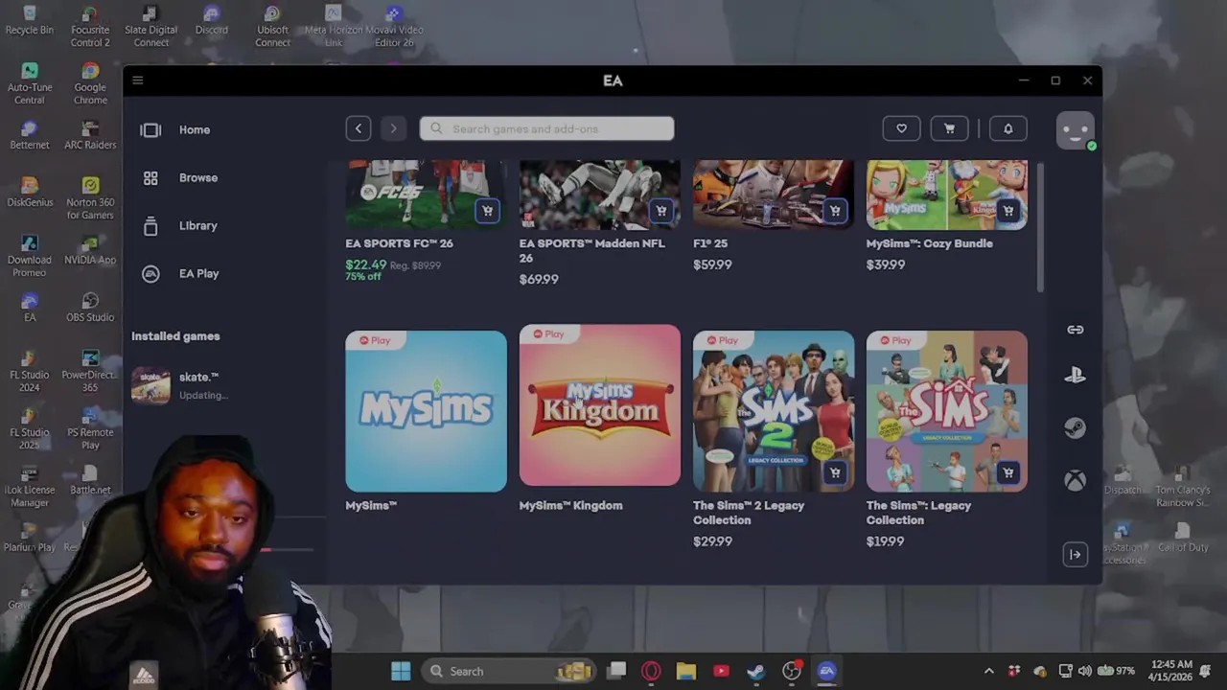Click the Browse grid icon

(x=150, y=177)
